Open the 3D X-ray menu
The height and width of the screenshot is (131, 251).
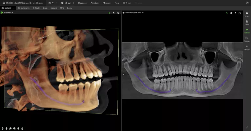pos(126,3)
